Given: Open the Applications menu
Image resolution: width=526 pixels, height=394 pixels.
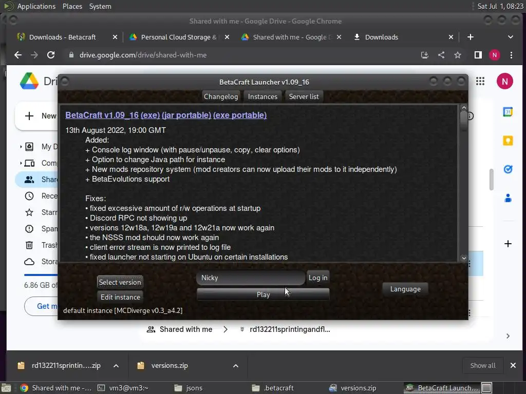Looking at the screenshot, I should tap(36, 6).
